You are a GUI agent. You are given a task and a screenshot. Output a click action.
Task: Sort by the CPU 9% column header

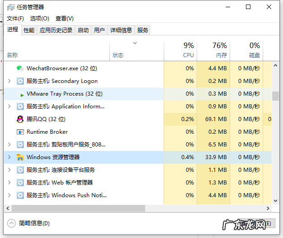coord(180,51)
